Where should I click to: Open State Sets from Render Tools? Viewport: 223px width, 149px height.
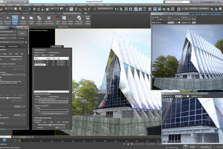[58, 20]
